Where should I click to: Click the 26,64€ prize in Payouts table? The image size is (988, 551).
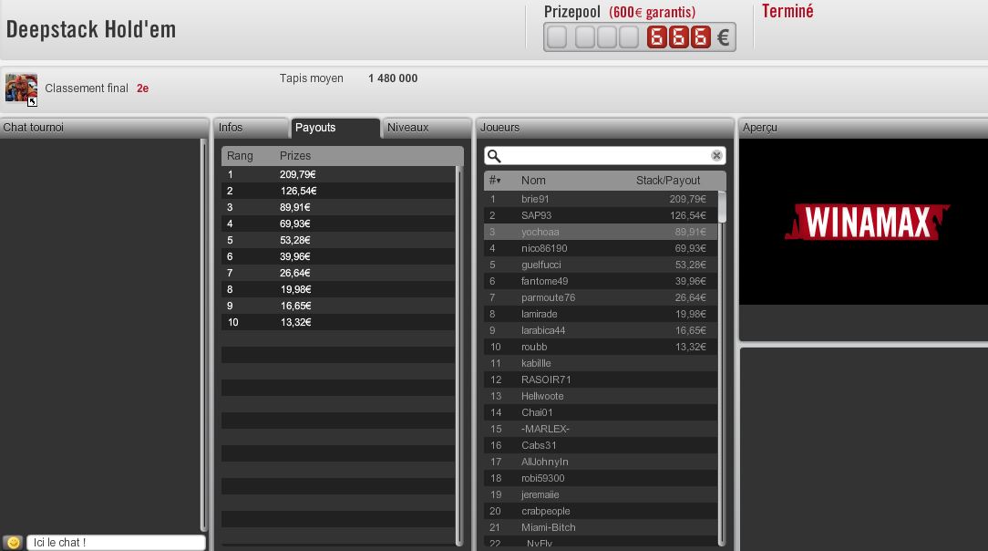295,273
